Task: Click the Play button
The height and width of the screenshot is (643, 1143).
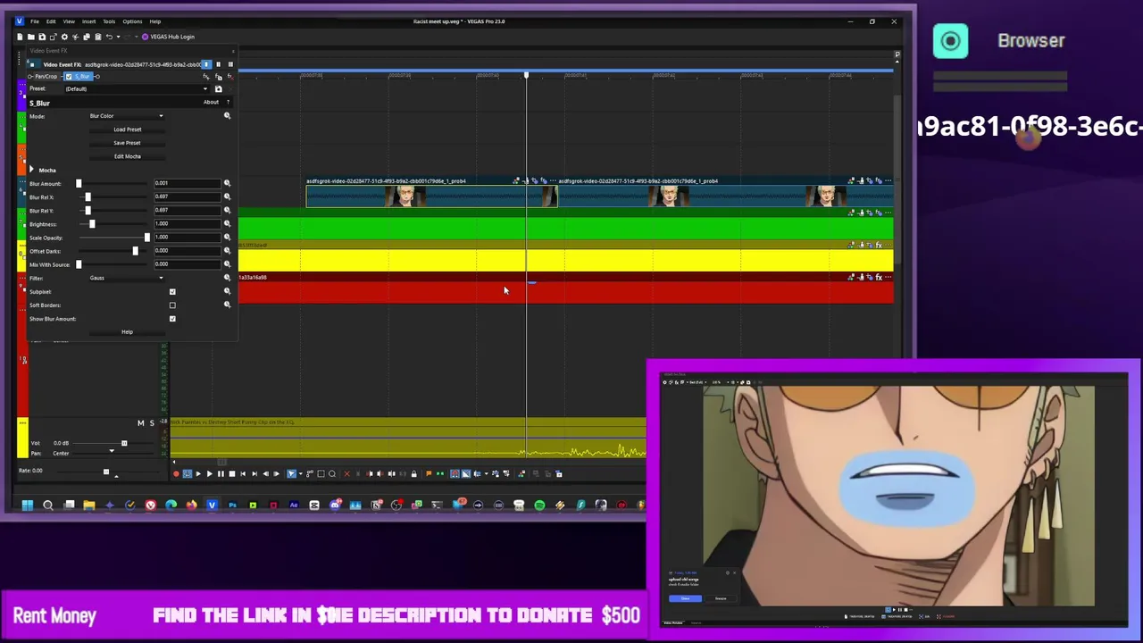Action: point(210,473)
